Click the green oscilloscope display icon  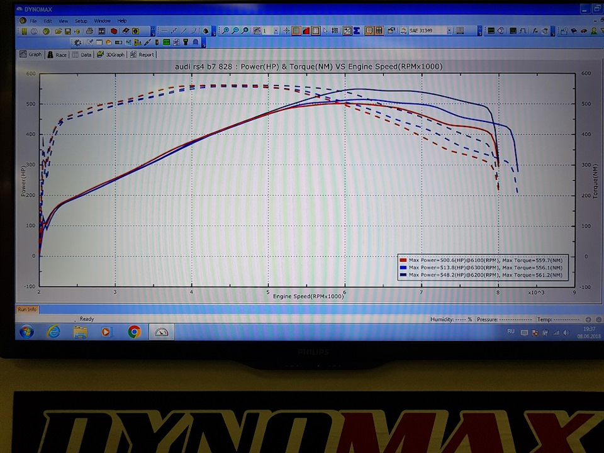[166, 42]
